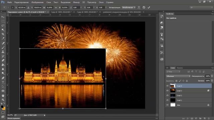This screenshot has width=214, height=120.
Task: Click the Слой 3 layer thumbnail
Action: point(173,91)
